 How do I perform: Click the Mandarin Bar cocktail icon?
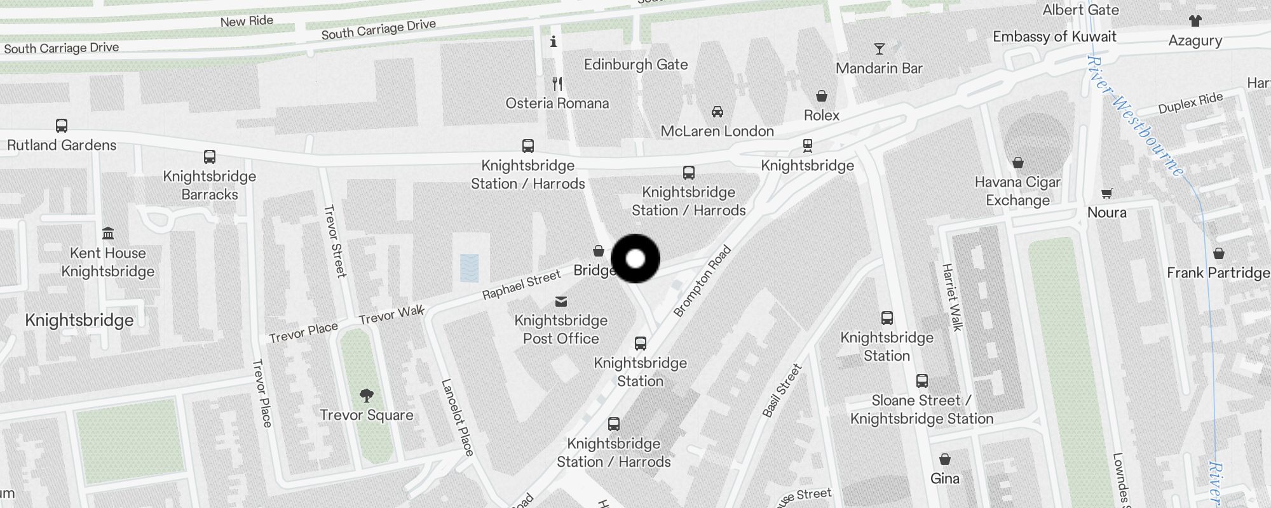coord(880,49)
